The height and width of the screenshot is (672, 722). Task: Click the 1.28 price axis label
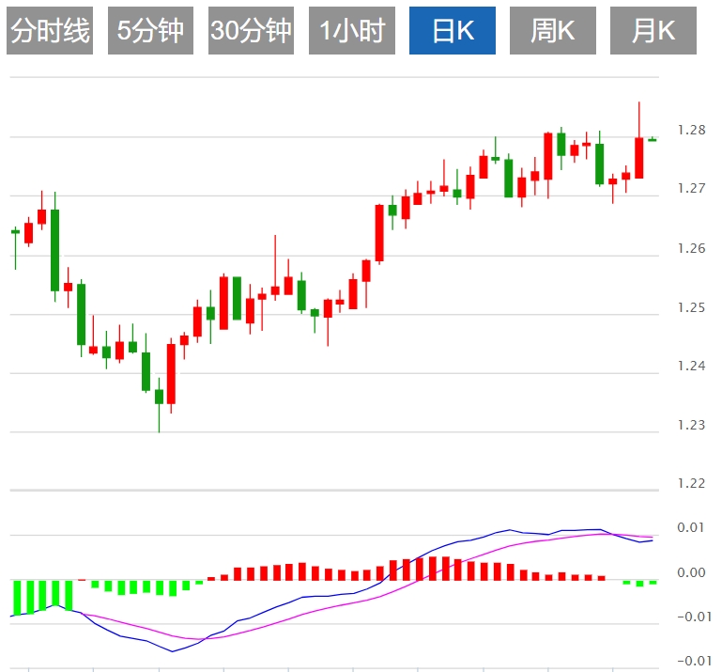click(x=691, y=131)
